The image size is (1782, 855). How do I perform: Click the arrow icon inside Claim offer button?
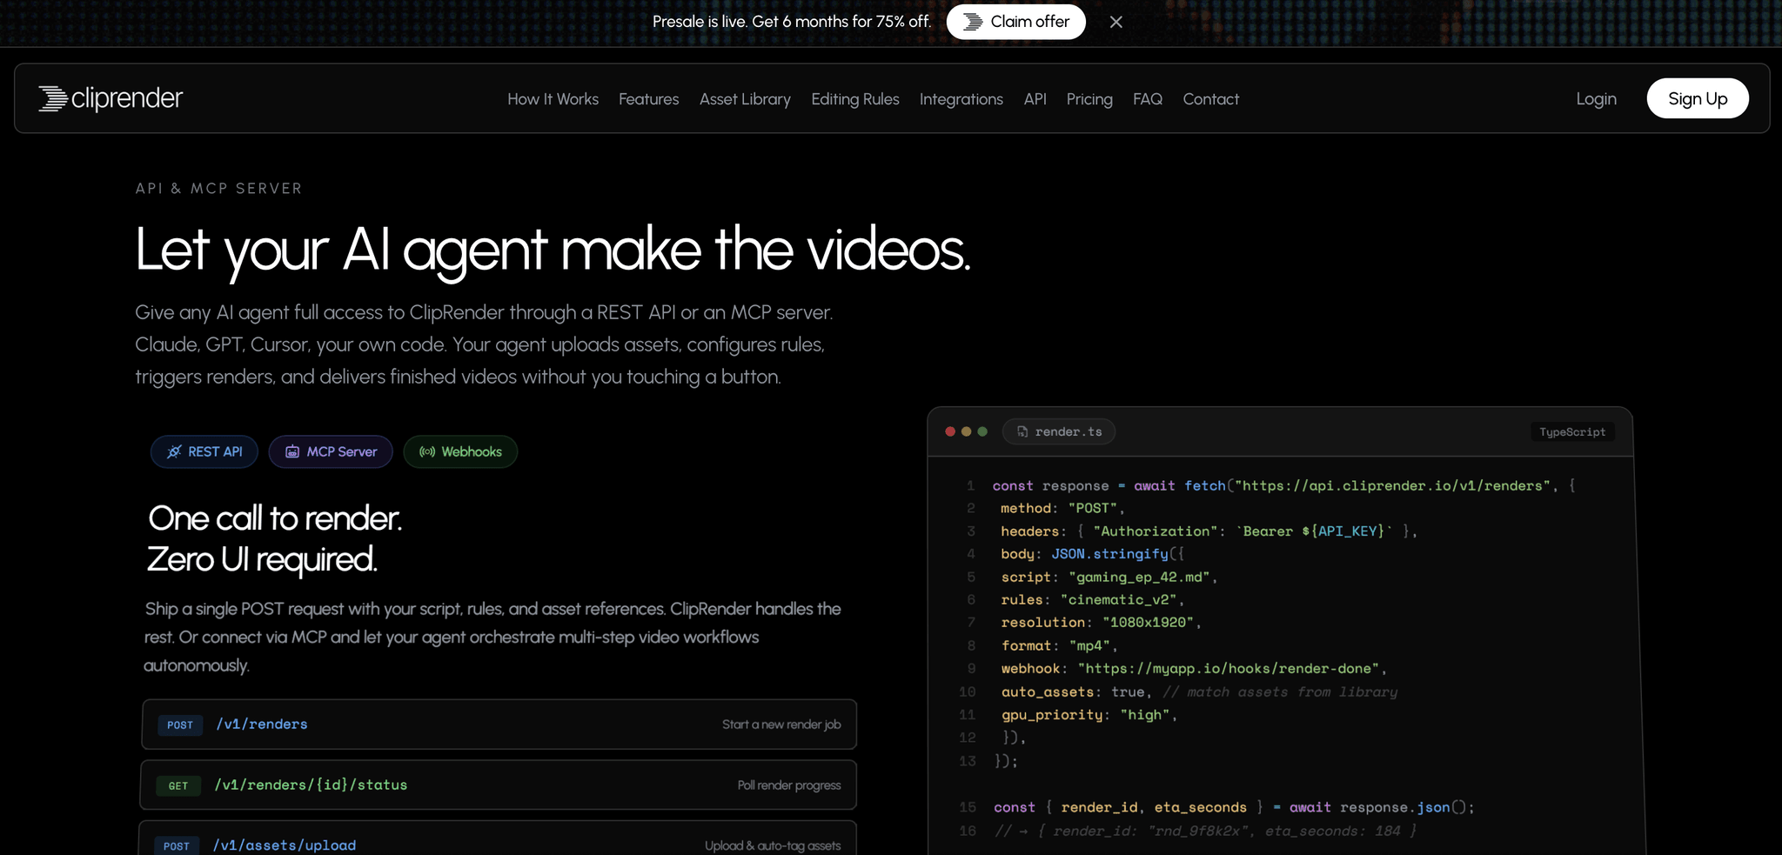[973, 22]
